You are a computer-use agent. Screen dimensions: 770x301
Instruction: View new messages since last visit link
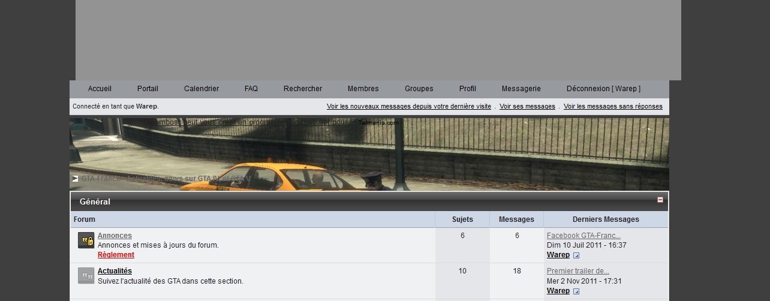click(409, 107)
